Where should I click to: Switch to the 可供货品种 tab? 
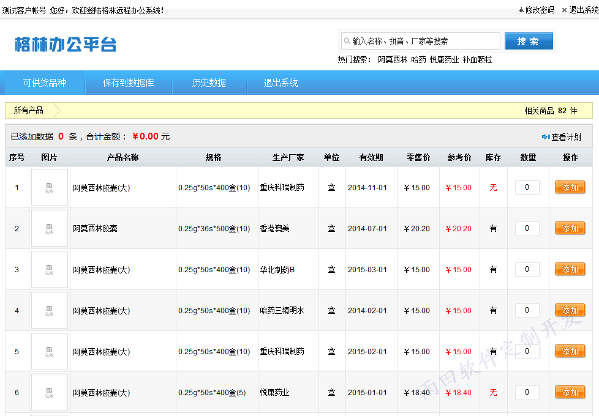tap(44, 83)
